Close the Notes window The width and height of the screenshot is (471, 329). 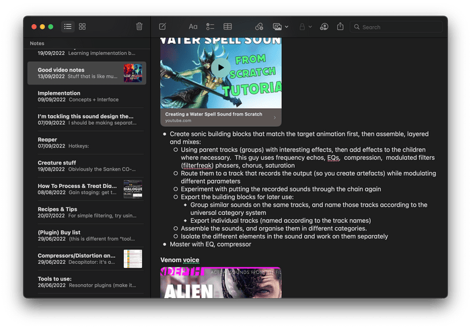pos(34,27)
